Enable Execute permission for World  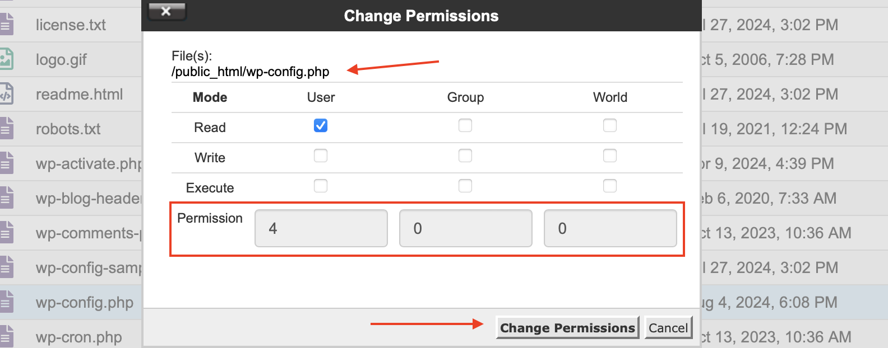coord(610,186)
